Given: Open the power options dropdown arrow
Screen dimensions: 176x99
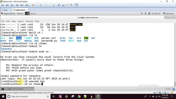Looking at the screenshot, I should pyautogui.click(x=36, y=5).
